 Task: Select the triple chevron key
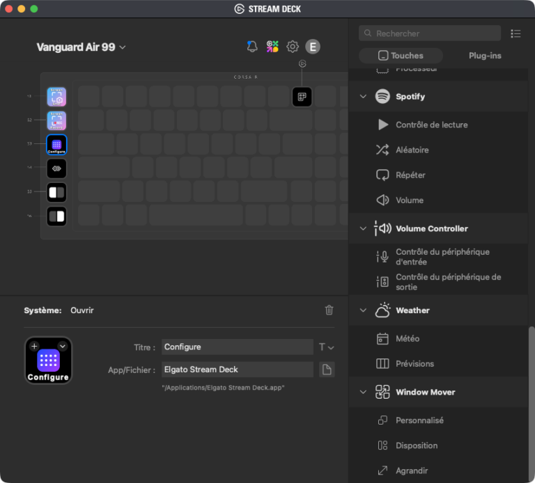click(56, 168)
